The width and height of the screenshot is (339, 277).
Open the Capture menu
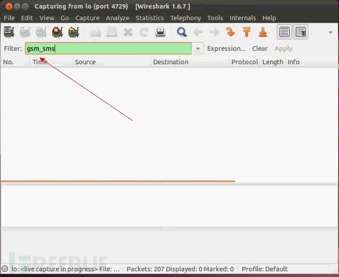87,18
